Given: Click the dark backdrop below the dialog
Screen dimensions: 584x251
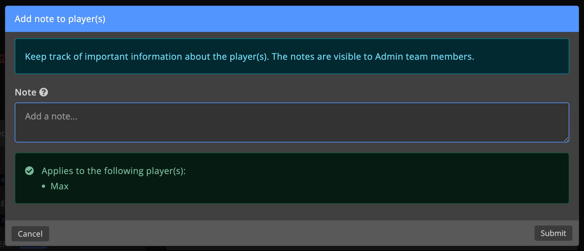Looking at the screenshot, I should [319, 248].
